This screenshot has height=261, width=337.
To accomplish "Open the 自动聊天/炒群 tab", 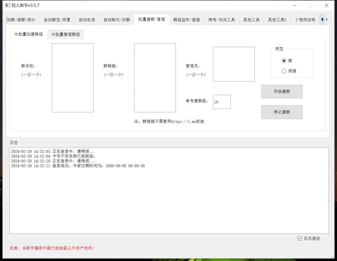I will pyautogui.click(x=118, y=19).
